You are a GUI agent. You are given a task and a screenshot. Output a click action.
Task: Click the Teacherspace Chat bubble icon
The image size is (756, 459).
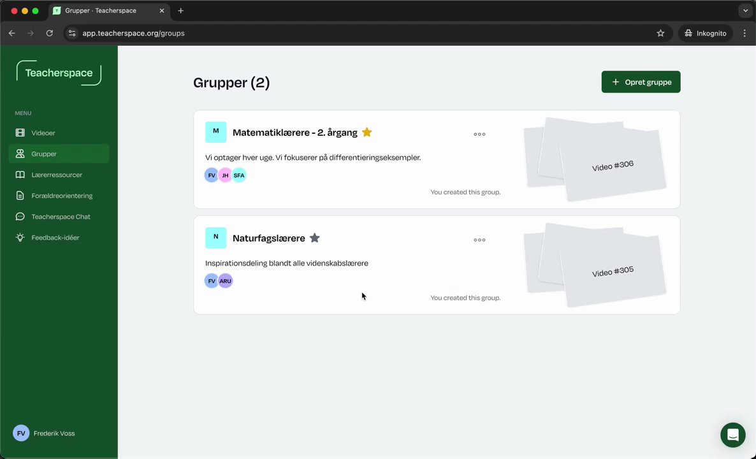tap(20, 217)
